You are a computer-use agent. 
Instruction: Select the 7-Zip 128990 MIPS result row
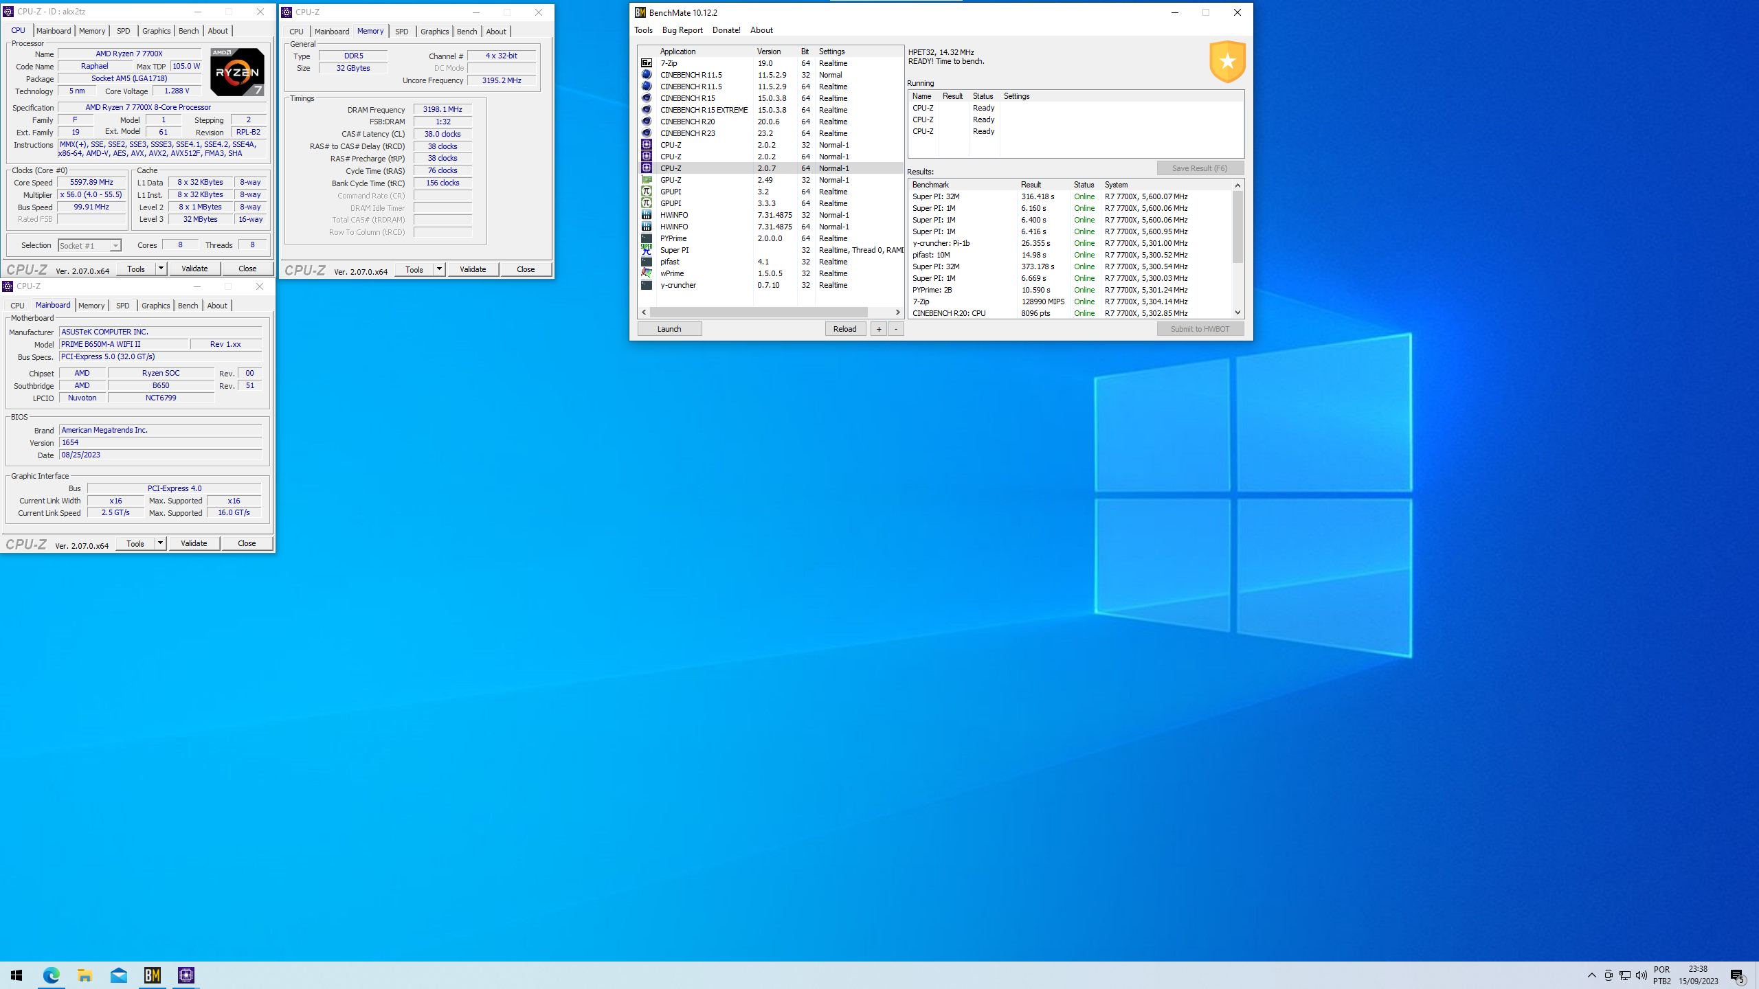click(x=1071, y=302)
